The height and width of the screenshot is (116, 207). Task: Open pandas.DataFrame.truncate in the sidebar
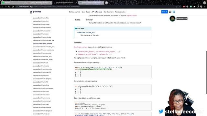[x=42, y=69]
